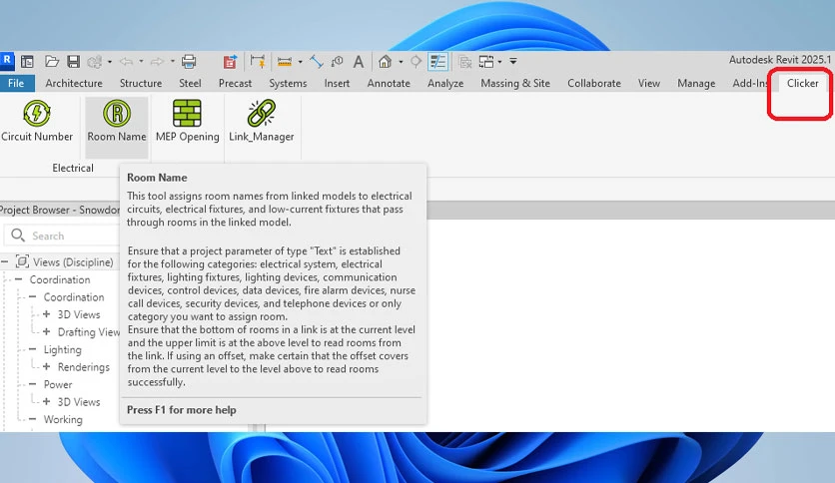Switch to the Add-Ins ribbon tab

[749, 83]
